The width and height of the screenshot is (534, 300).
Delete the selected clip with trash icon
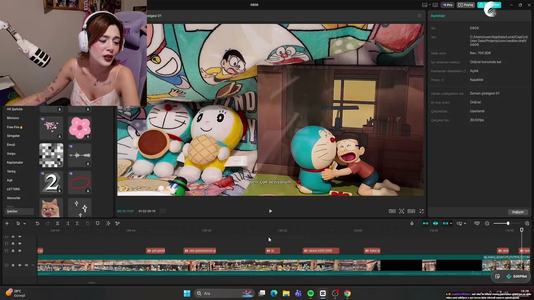87,223
